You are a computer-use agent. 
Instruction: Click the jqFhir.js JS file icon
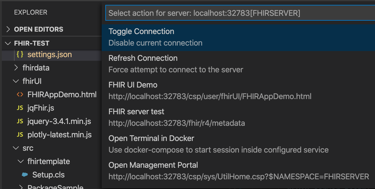point(20,108)
